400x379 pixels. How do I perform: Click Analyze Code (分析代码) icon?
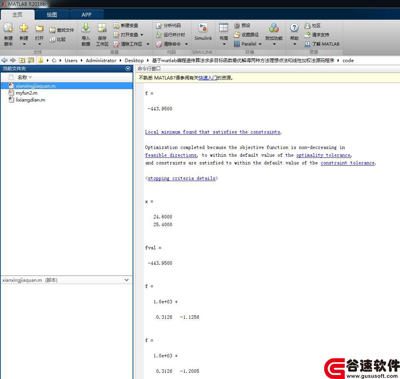[159, 25]
